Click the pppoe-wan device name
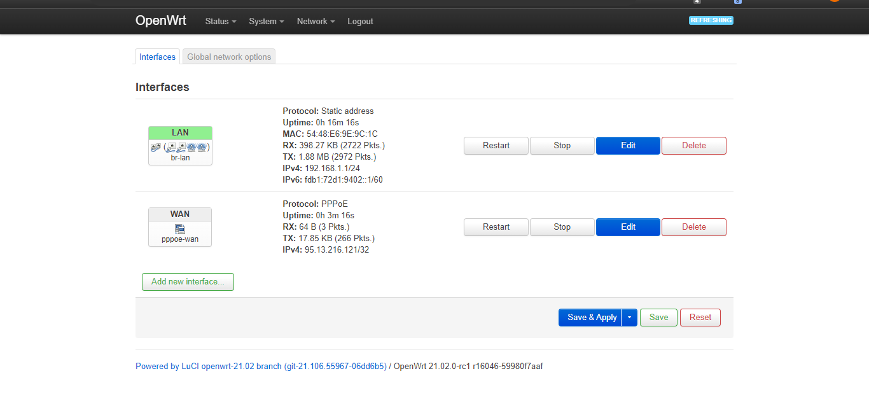Image resolution: width=869 pixels, height=420 pixels. (180, 239)
